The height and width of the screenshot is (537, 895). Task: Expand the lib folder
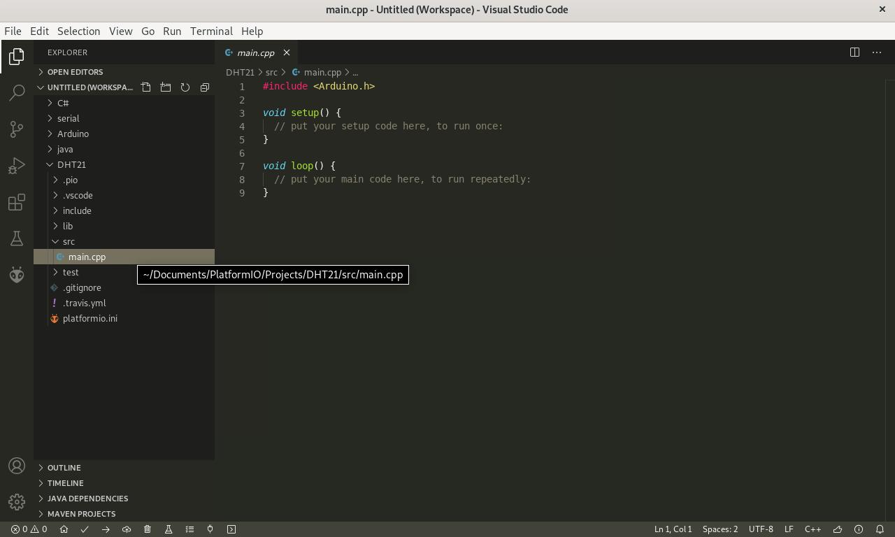[x=124, y=226]
